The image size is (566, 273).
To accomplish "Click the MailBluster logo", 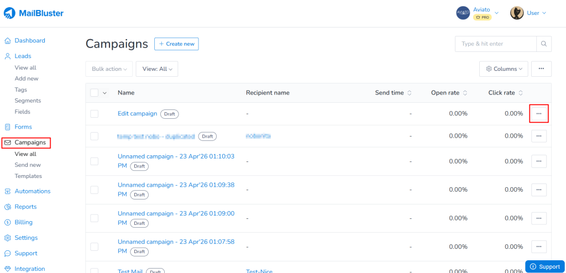I will tap(34, 13).
